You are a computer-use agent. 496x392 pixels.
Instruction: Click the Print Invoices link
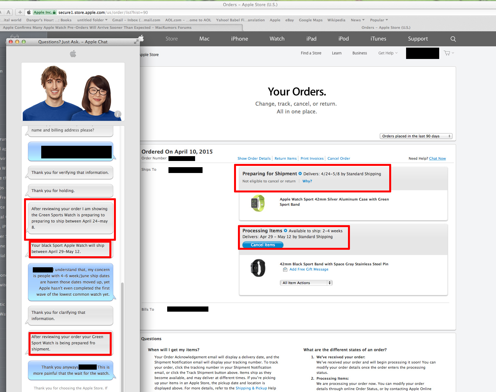click(x=312, y=158)
